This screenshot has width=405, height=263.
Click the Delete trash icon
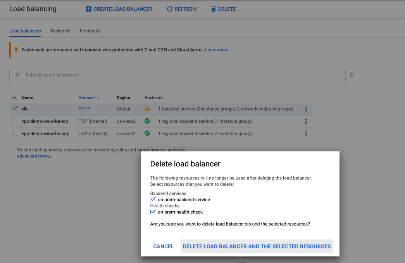pyautogui.click(x=213, y=9)
